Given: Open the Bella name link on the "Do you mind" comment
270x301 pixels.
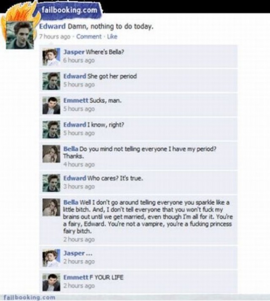Looking at the screenshot, I should click(71, 149).
